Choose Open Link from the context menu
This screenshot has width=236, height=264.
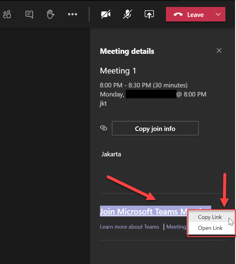211,228
